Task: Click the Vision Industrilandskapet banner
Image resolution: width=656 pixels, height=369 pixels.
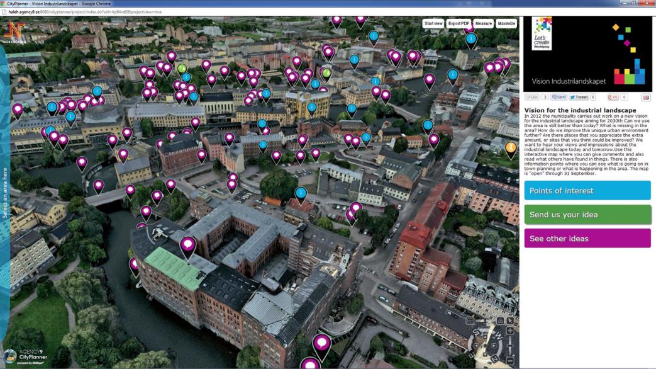Action: (587, 54)
